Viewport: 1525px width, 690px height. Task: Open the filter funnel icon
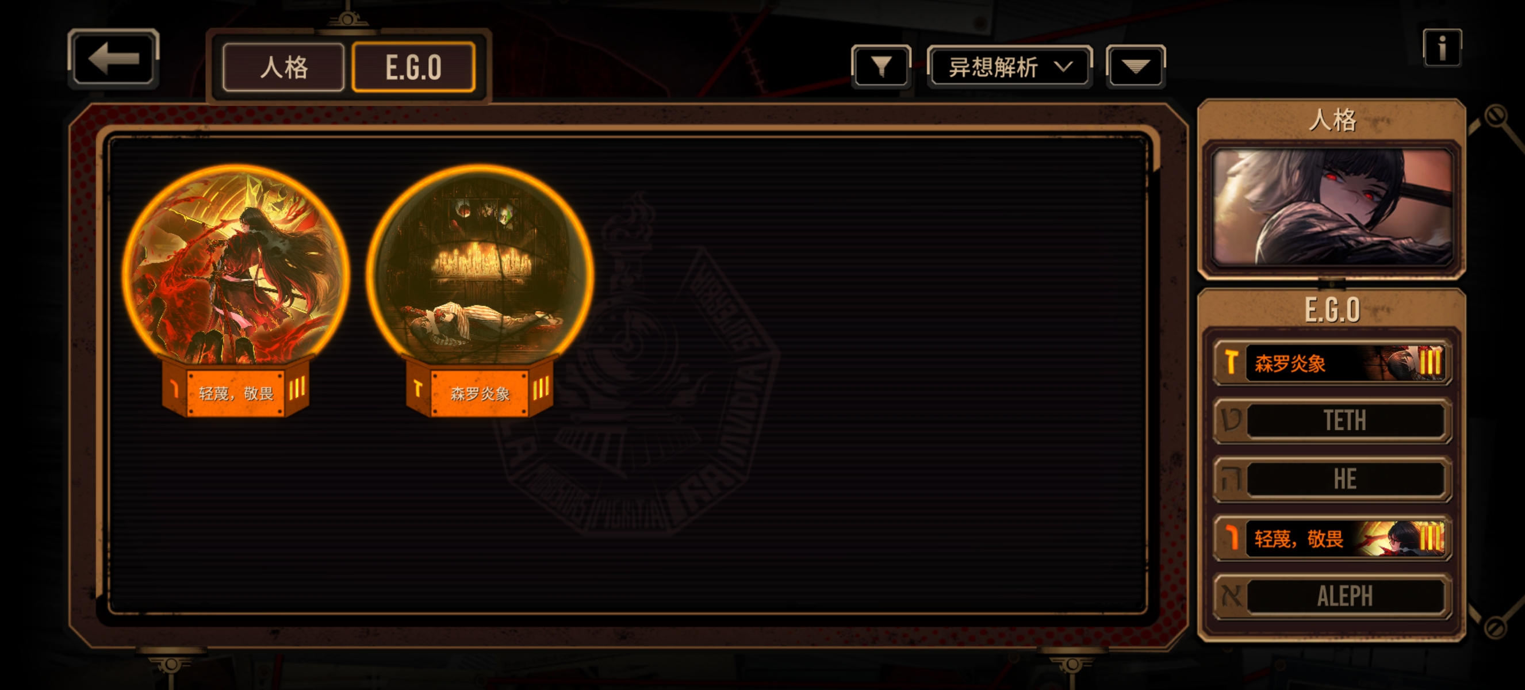click(x=881, y=66)
